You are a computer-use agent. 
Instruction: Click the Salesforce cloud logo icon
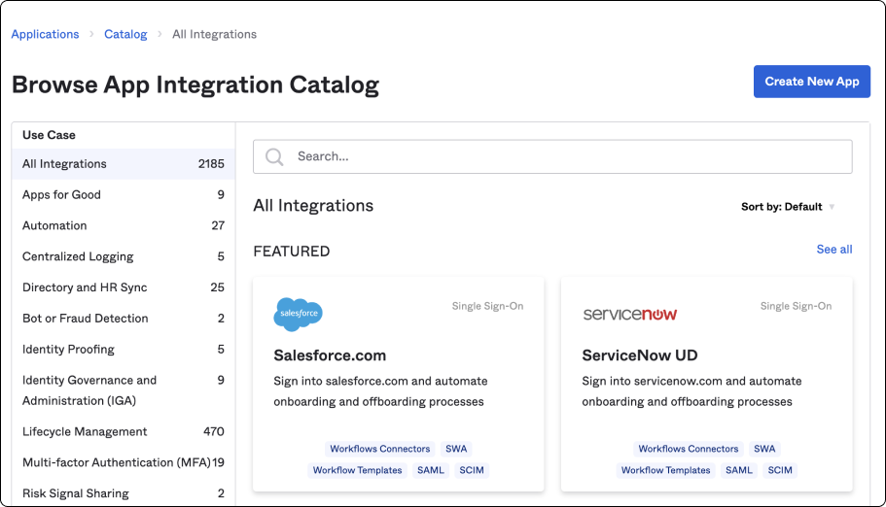point(298,314)
